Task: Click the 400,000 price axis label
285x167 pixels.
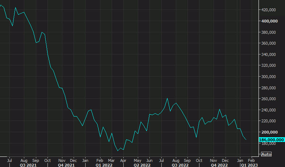Action: 269,21
